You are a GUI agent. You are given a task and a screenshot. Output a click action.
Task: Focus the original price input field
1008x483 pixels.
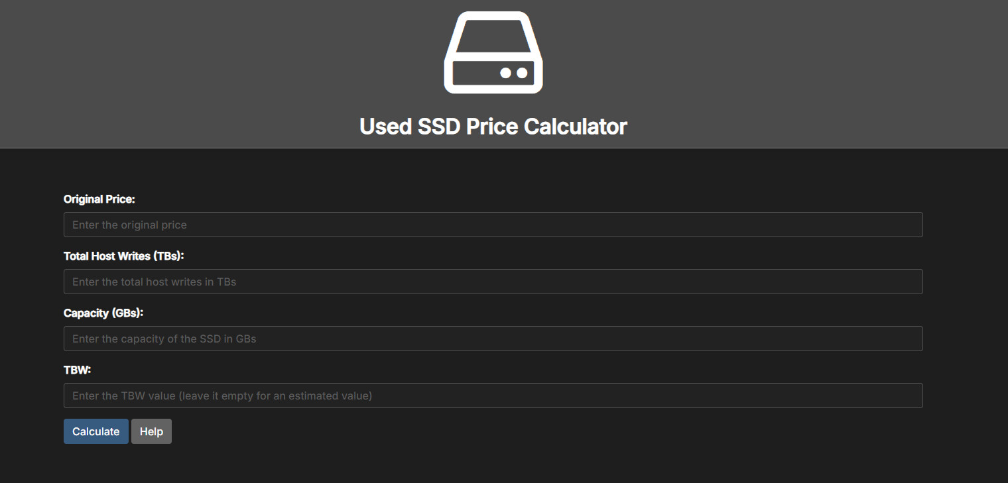click(x=493, y=225)
